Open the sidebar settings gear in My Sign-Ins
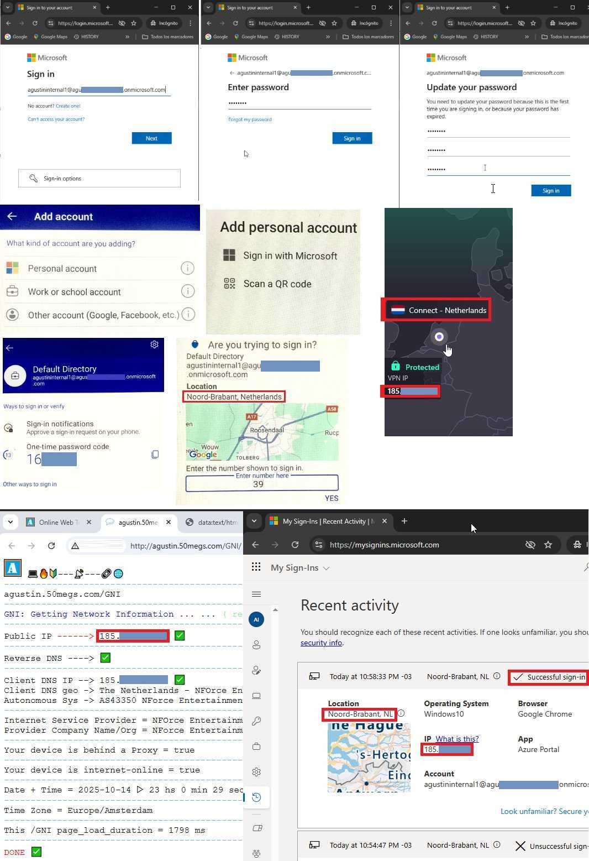Image resolution: width=589 pixels, height=861 pixels. pyautogui.click(x=256, y=772)
